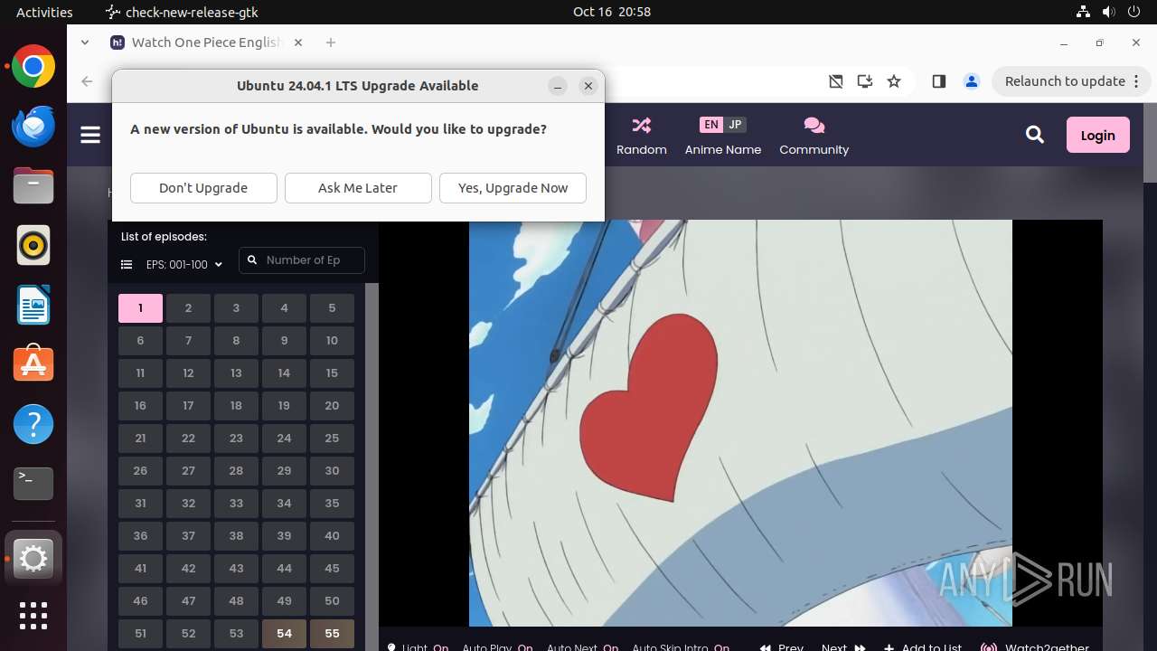
Task: Click Add to List
Action: [923, 647]
